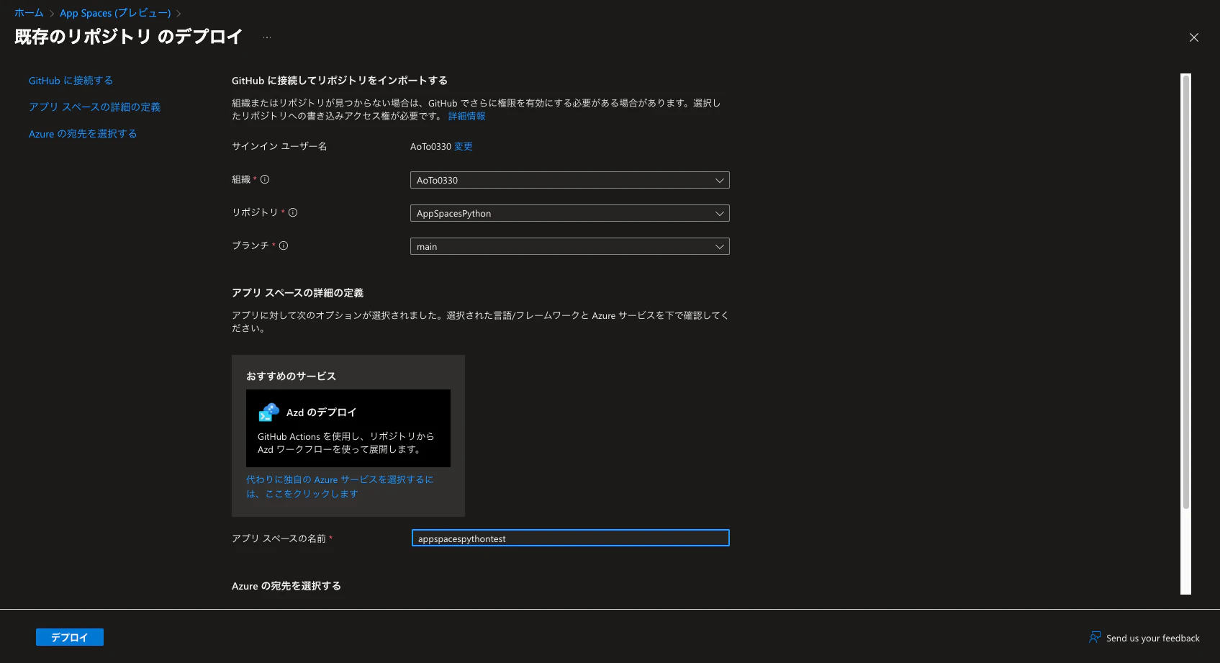Click the info icon next to リポジトリ label
Screen dimensions: 1220x663
pyautogui.click(x=293, y=212)
